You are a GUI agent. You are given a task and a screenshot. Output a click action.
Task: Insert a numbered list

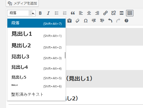[x=65, y=13]
